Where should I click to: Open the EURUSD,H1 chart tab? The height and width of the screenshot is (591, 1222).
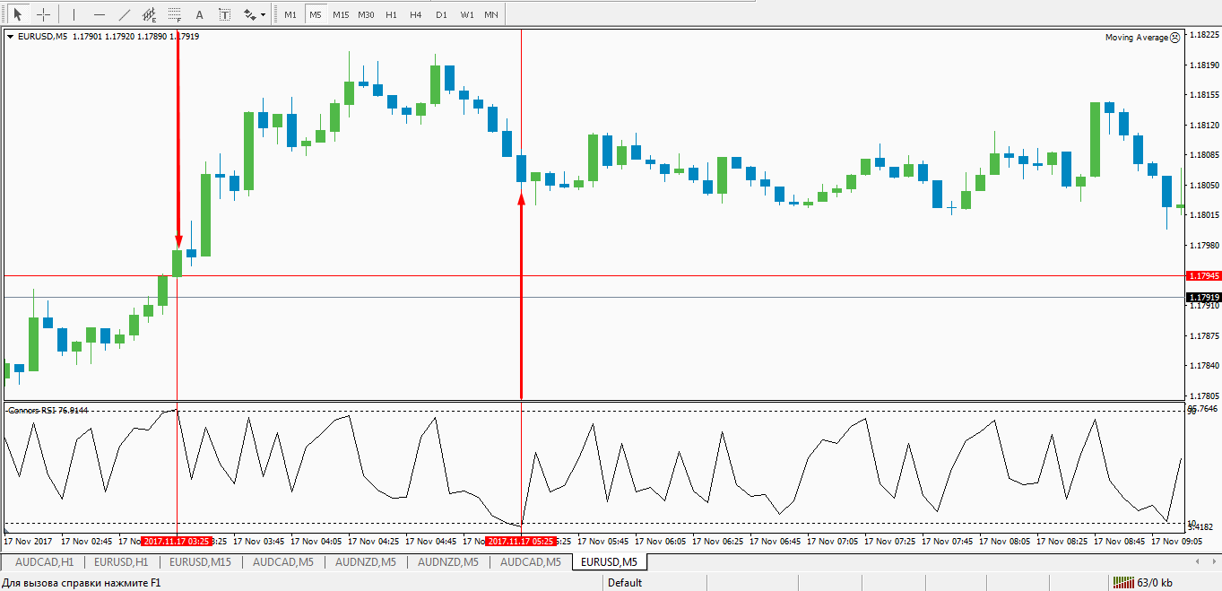(x=121, y=562)
